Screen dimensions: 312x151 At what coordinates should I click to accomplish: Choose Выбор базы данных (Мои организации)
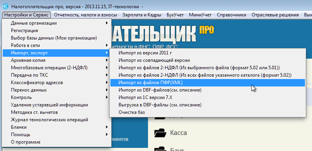(56, 38)
